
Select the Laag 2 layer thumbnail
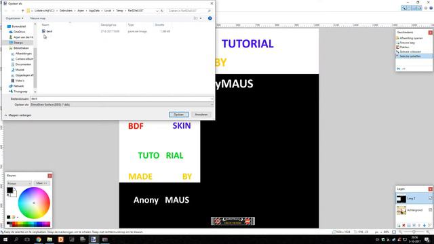click(401, 199)
